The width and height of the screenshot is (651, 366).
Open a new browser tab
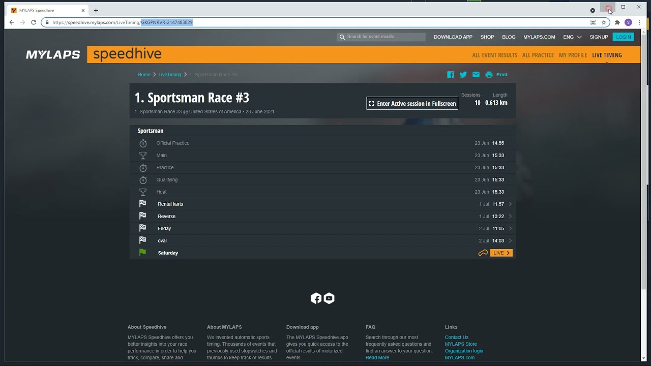(x=96, y=10)
